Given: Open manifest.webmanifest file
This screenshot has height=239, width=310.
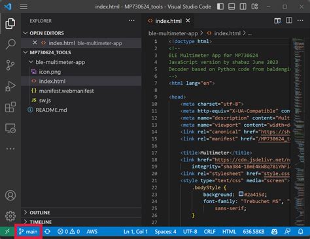Looking at the screenshot, I should click(81, 91).
